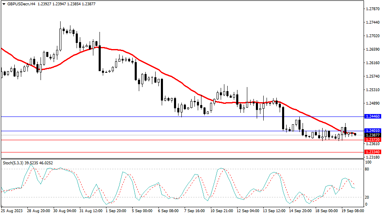382x215 pixels.
Task: Click the 100 level on Stochastic scale
Action: (x=368, y=162)
